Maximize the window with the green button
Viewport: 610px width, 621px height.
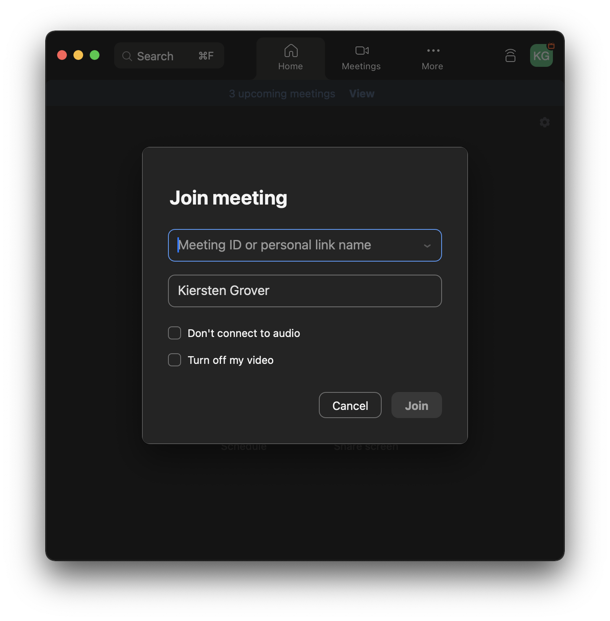(95, 55)
